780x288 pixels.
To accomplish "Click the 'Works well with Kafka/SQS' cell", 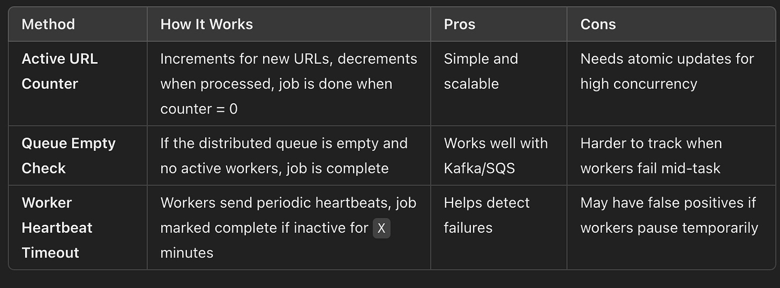I will click(x=499, y=156).
